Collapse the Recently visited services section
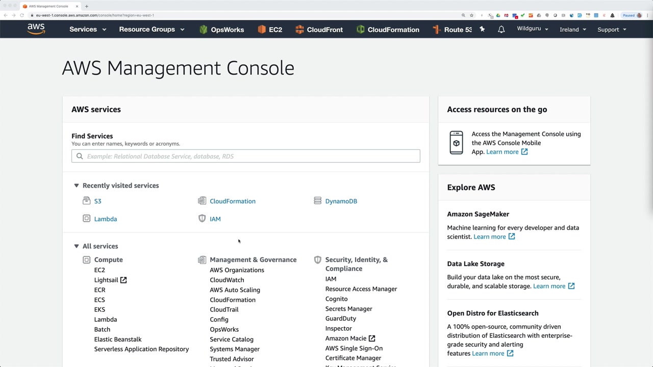653x367 pixels. click(77, 186)
